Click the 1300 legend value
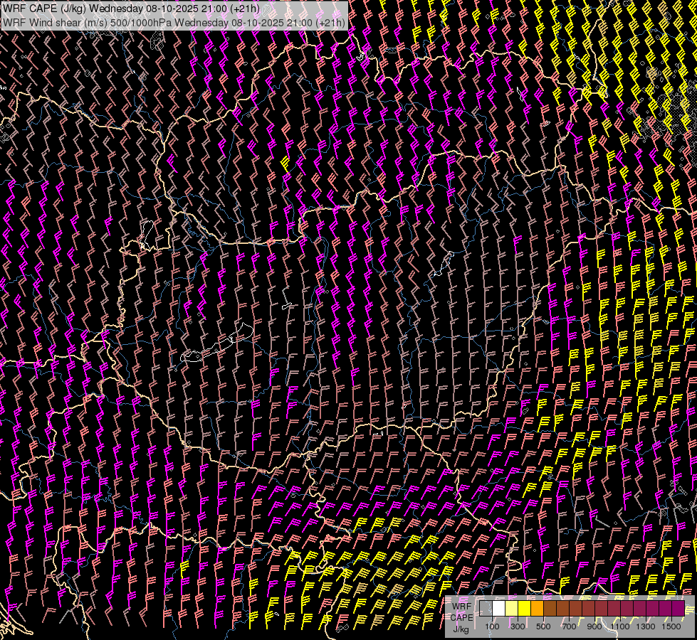This screenshot has height=640, width=697. click(646, 626)
